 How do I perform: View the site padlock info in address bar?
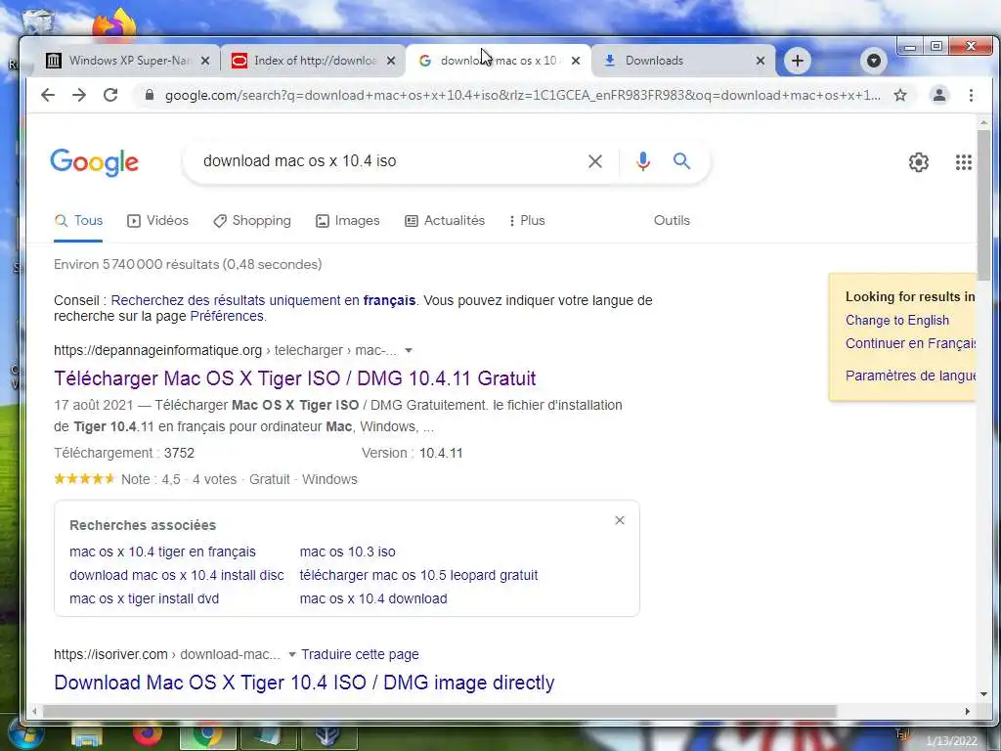150,95
